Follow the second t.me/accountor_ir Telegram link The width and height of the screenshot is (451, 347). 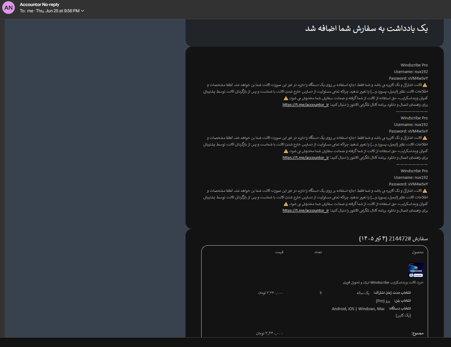click(x=305, y=158)
